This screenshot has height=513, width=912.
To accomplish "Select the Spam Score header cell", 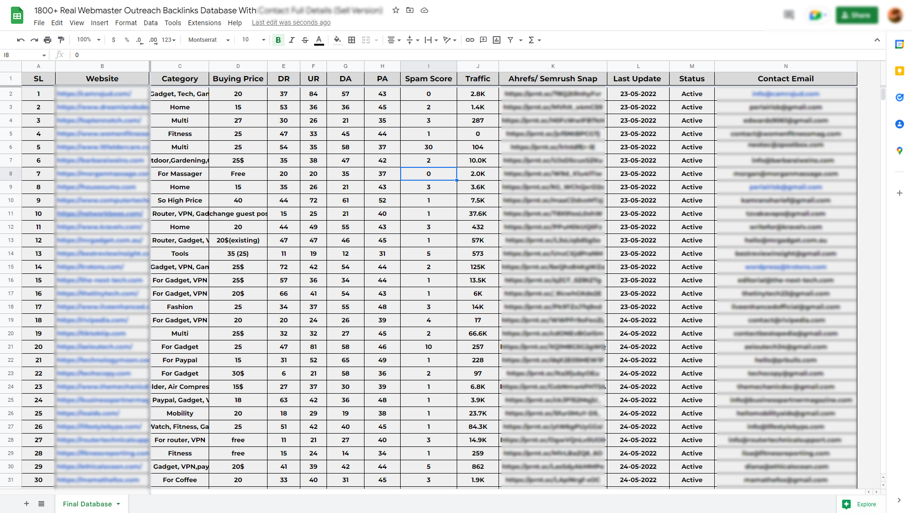I will [429, 79].
